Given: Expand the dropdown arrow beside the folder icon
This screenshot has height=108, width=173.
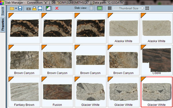Looking at the screenshot, I should (16, 8).
